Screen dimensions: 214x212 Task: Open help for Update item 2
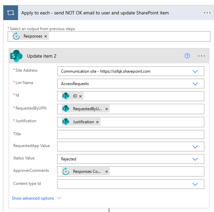[x=187, y=56]
